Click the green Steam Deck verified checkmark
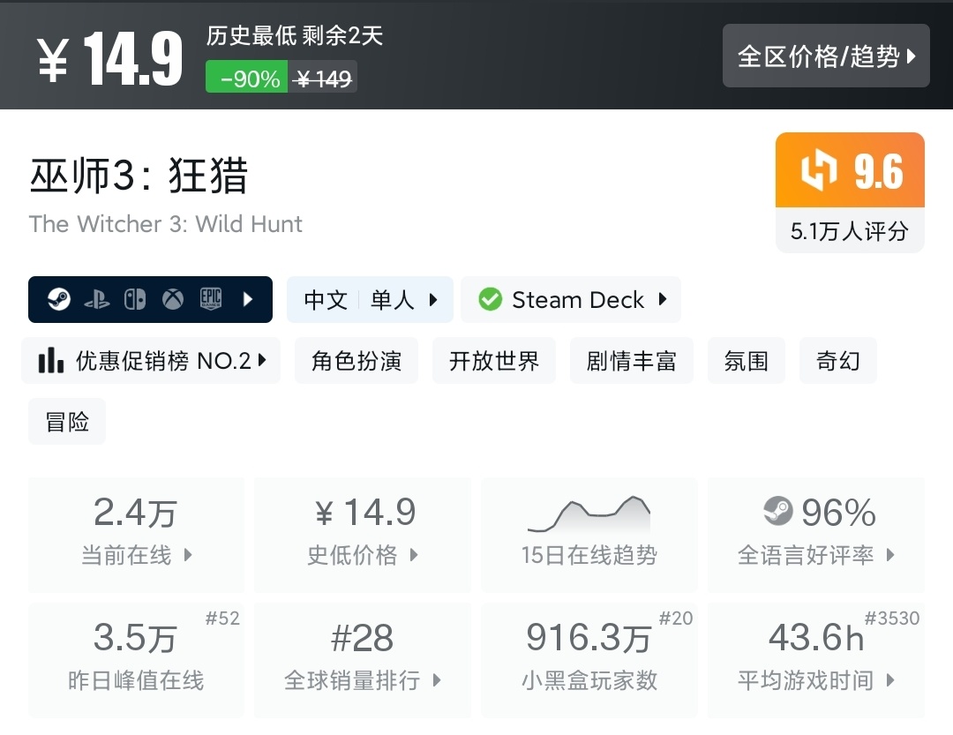Image resolution: width=953 pixels, height=735 pixels. pos(490,300)
